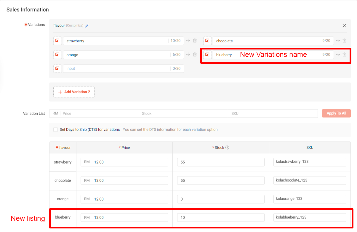Click the Variation List Price field
Image resolution: width=357 pixels, height=232 pixels.
[94, 113]
